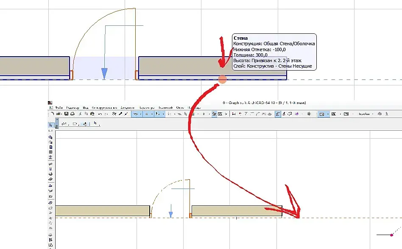
Task: Select the Beam tool in the toolbox
Action: pyautogui.click(x=50, y=164)
